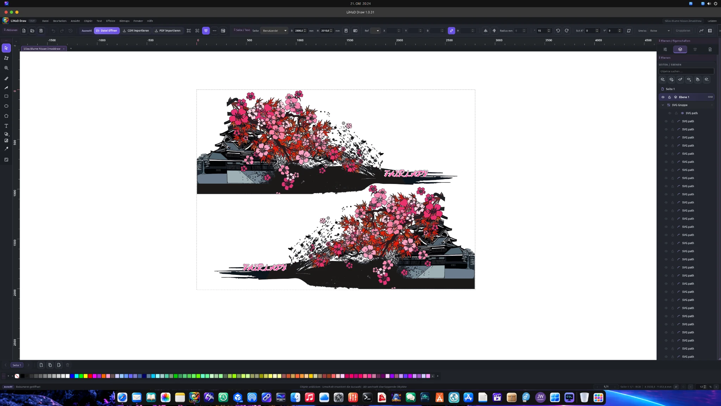Collapse the SVG Gruppe tree node
The image size is (721, 406).
click(x=663, y=105)
